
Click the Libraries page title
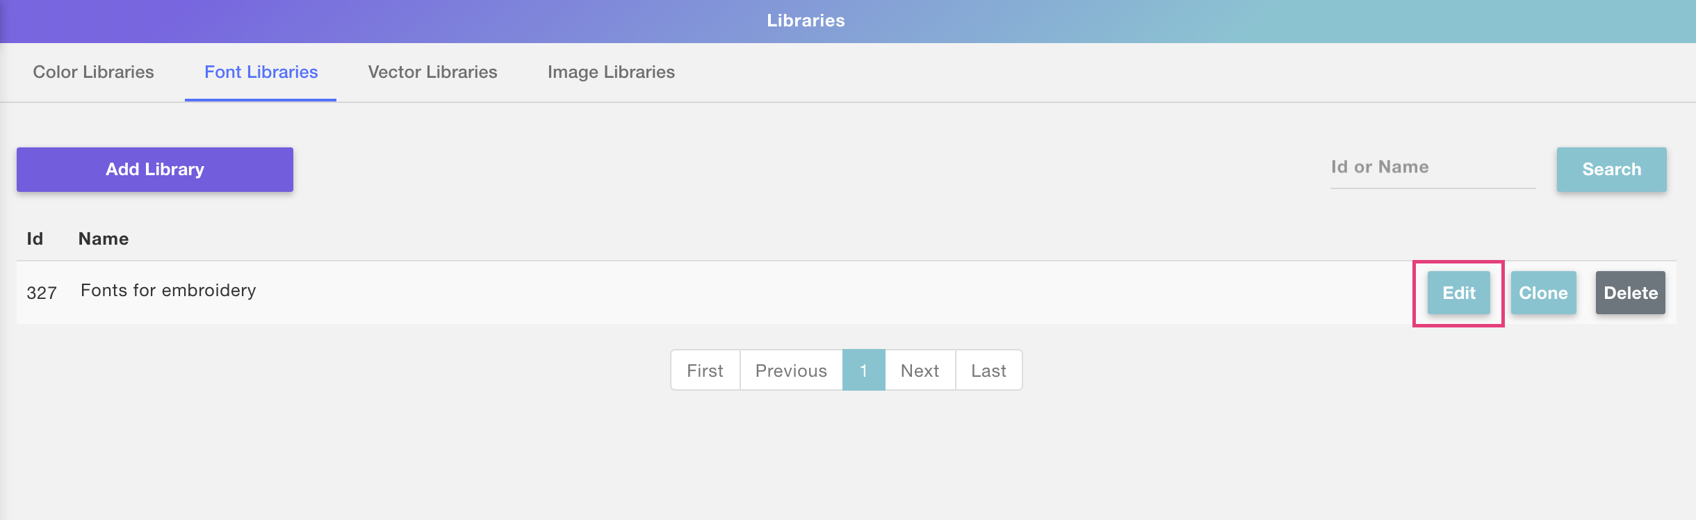click(806, 21)
